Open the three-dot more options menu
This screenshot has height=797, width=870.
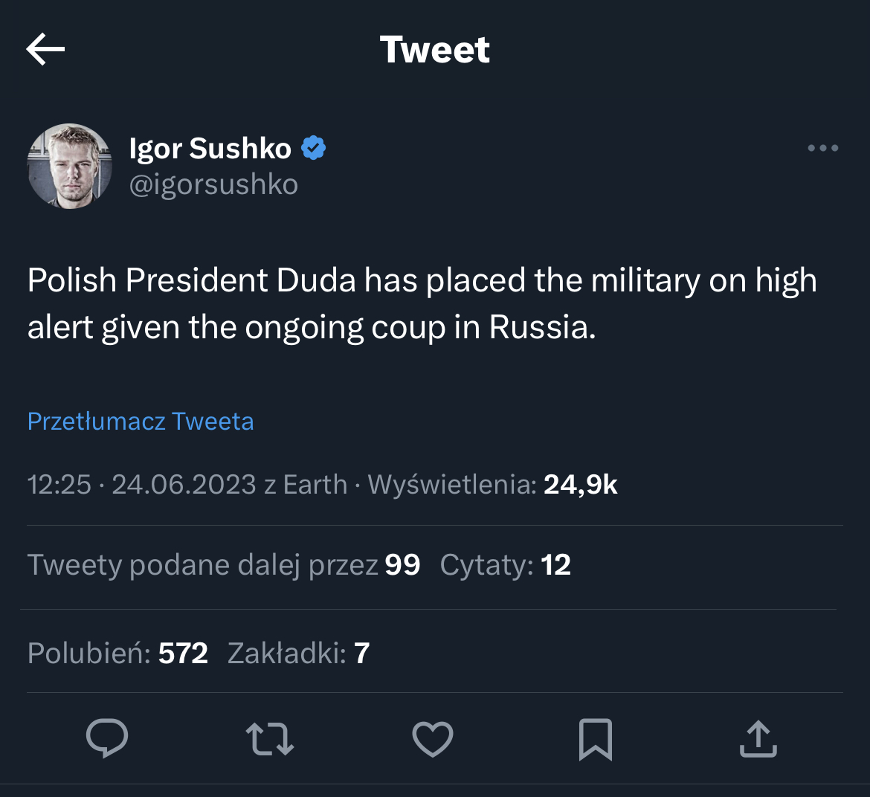822,149
